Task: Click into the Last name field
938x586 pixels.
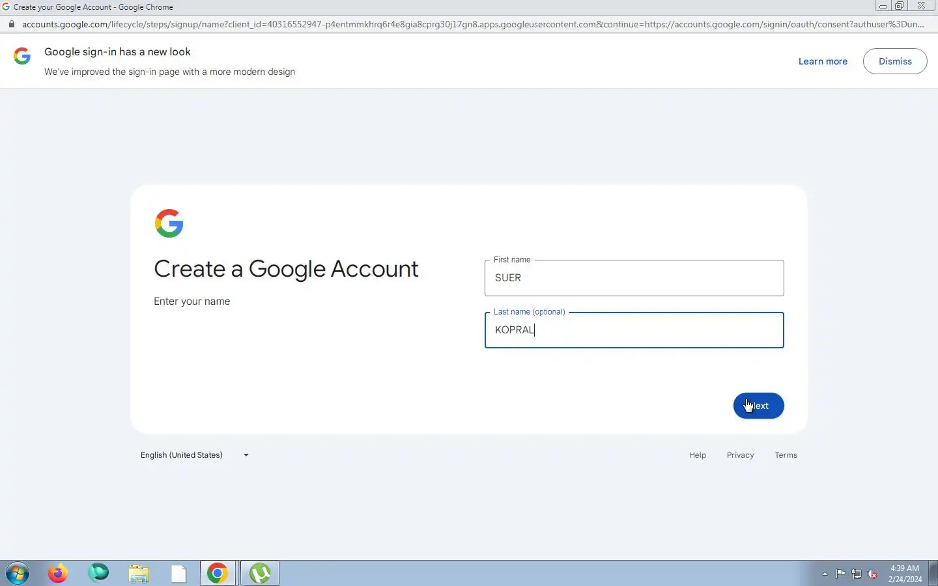Action: tap(634, 330)
